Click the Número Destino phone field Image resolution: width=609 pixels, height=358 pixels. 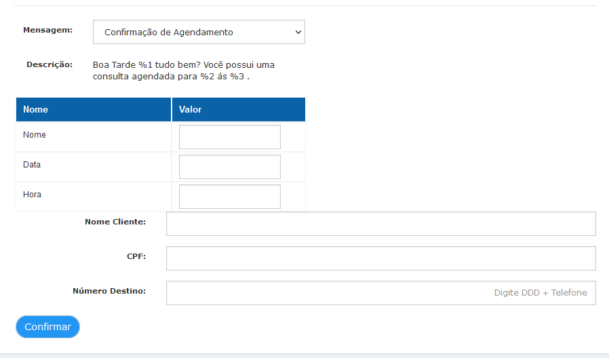pyautogui.click(x=380, y=293)
